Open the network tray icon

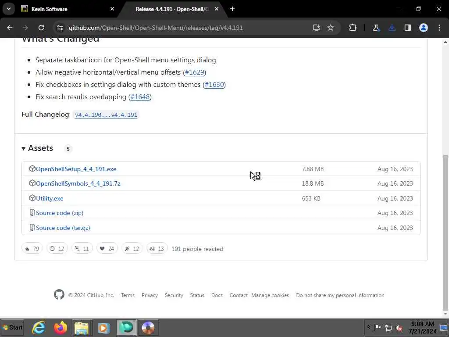tap(388, 328)
